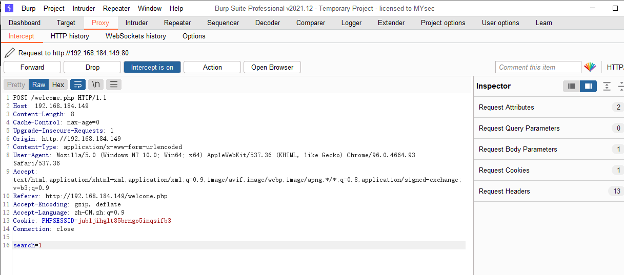This screenshot has height=275, width=624.
Task: Click the Comment this item field
Action: [x=538, y=67]
